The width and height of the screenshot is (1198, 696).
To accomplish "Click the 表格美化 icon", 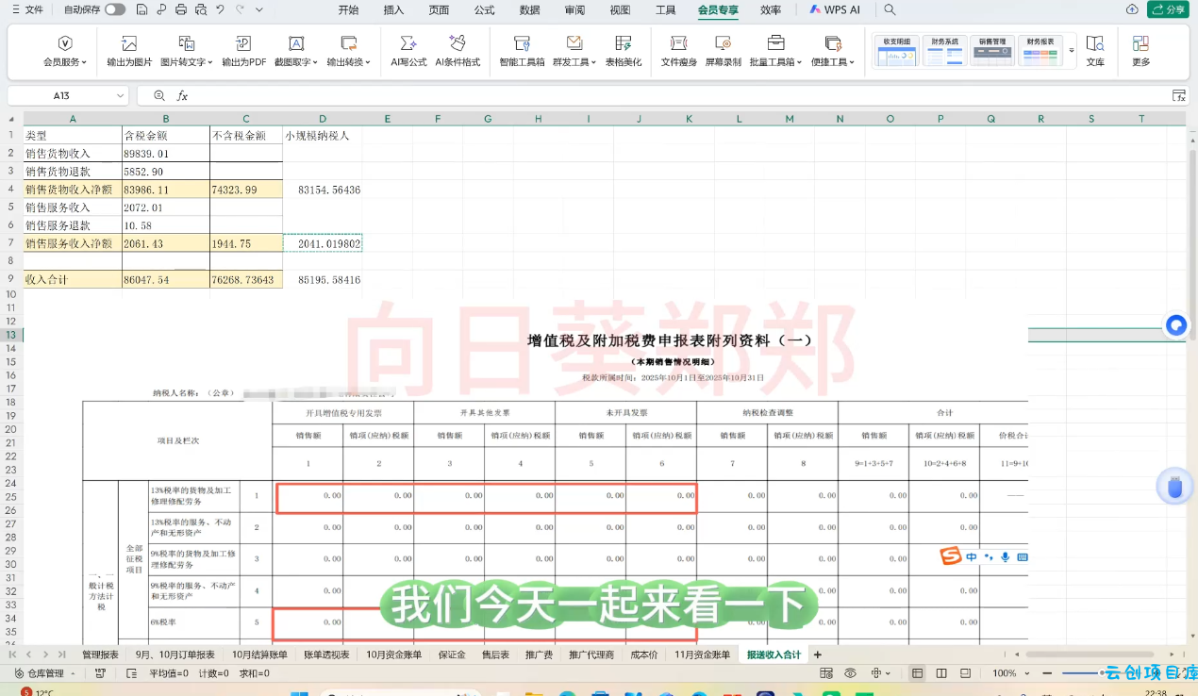I will 623,43.
